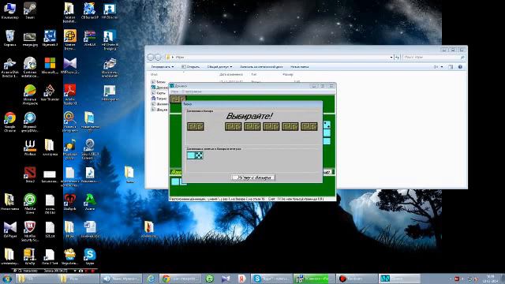Click the Explorer address bar path

coord(279,58)
